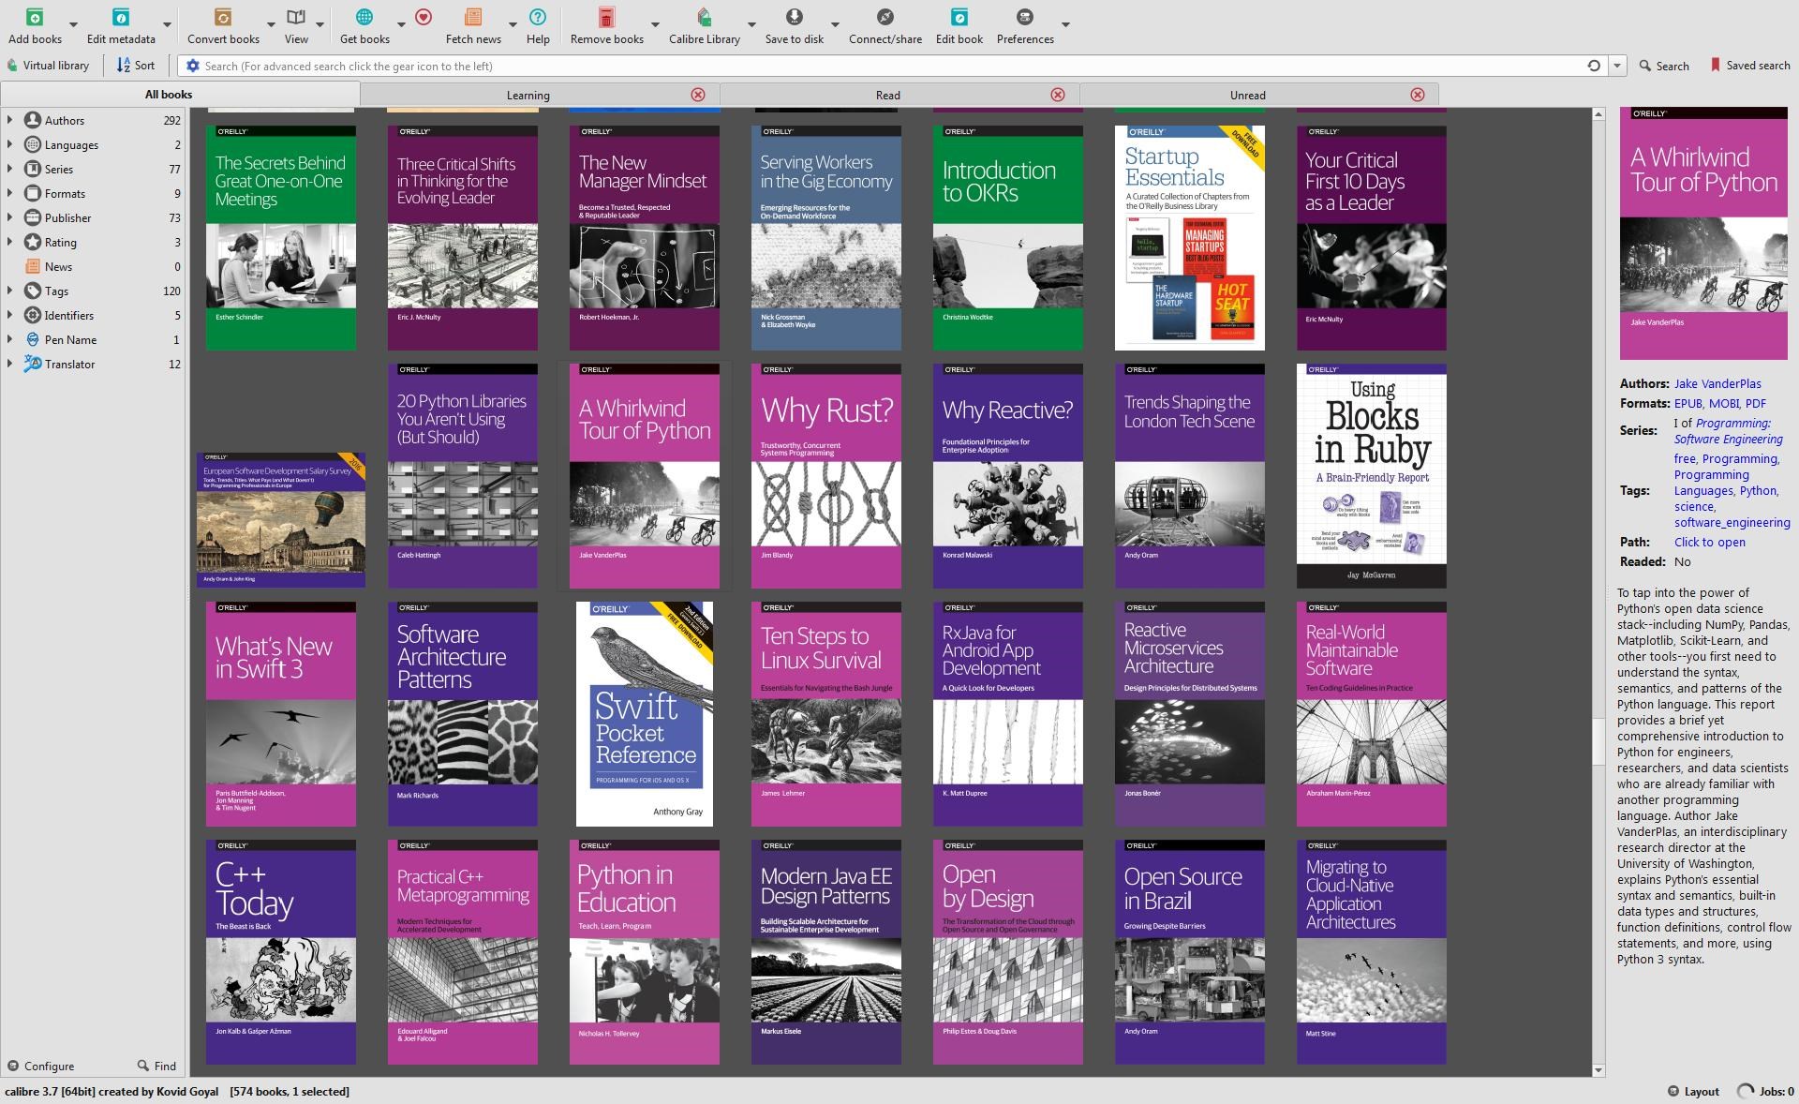Select the Why Rust? book cover

pos(825,476)
